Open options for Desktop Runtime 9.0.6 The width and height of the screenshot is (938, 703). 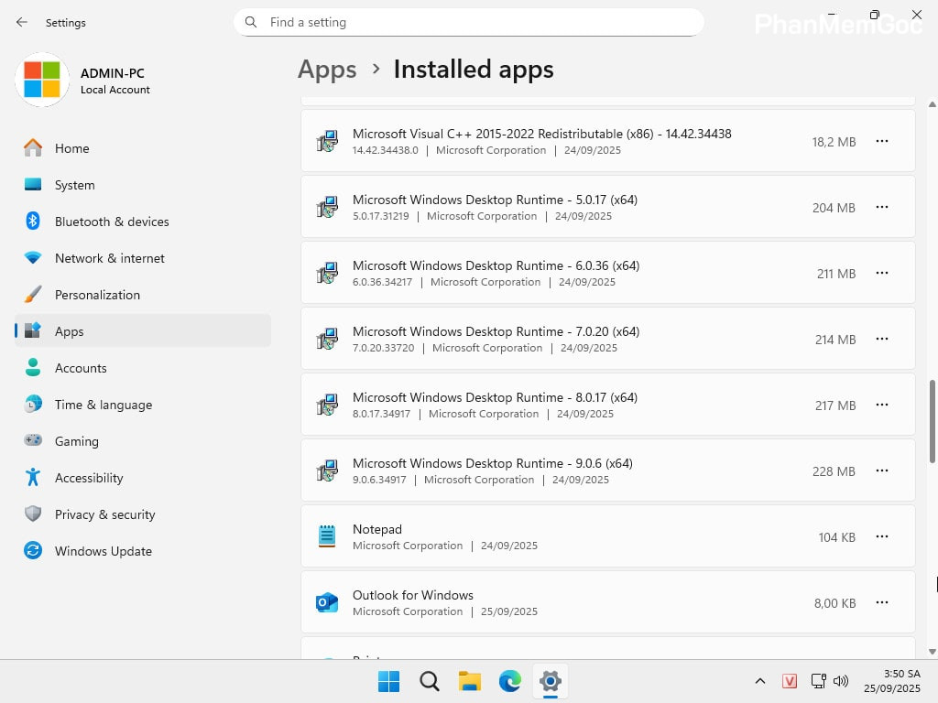coord(882,470)
